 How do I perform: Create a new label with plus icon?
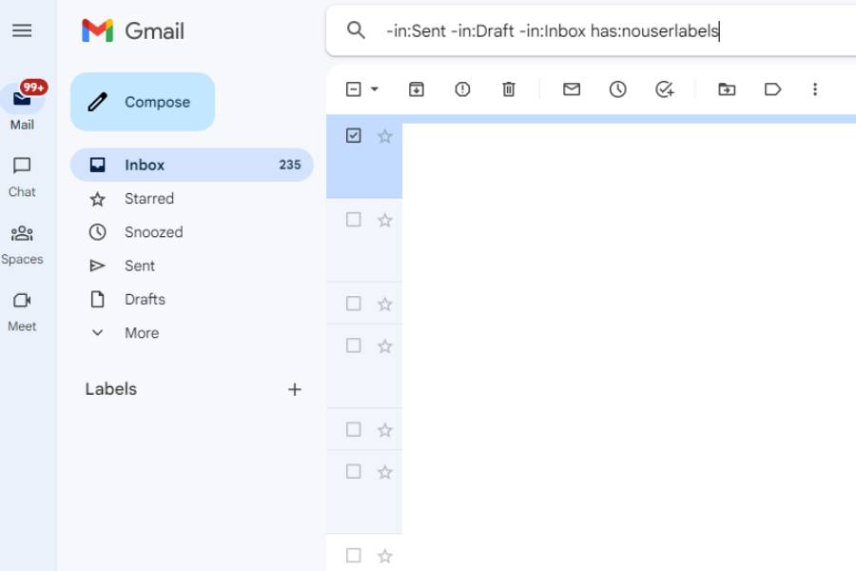coord(295,389)
